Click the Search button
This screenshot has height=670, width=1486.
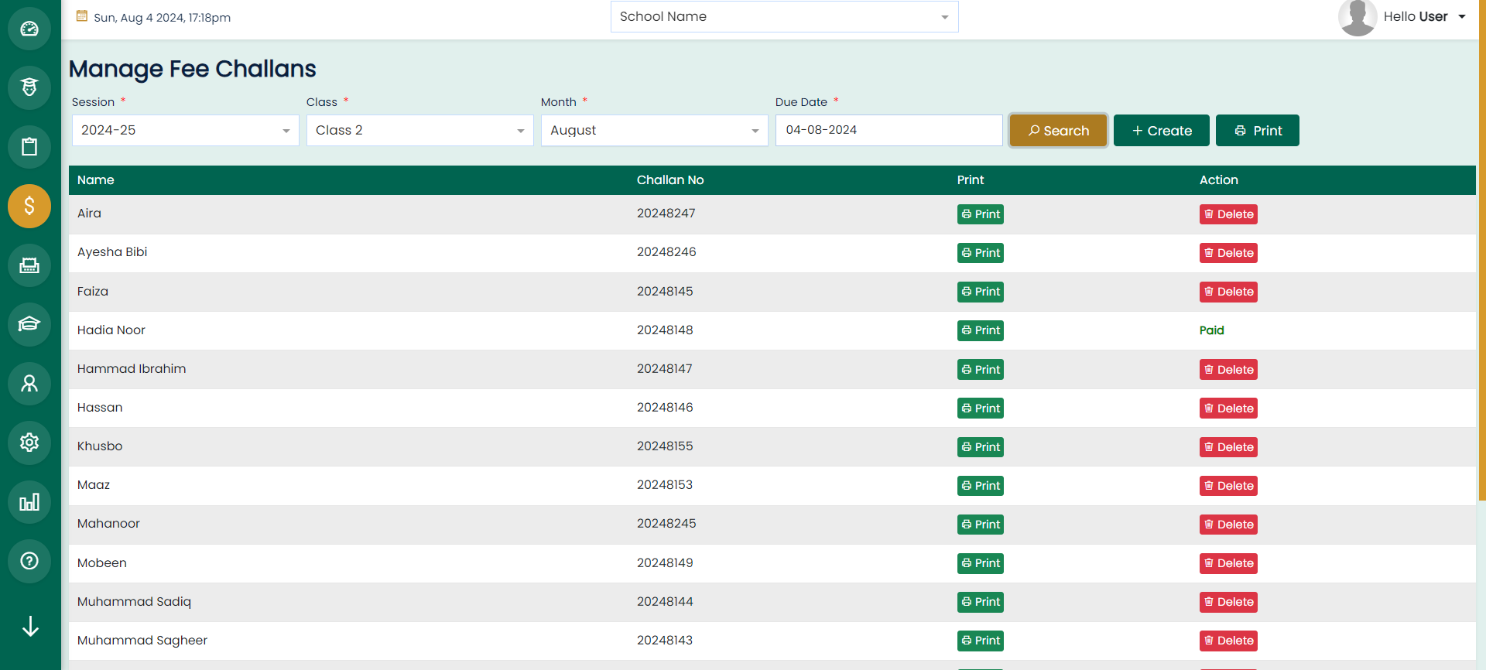pyautogui.click(x=1058, y=131)
